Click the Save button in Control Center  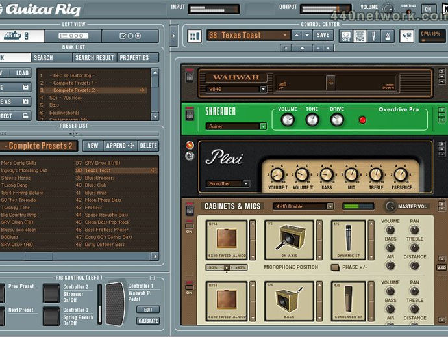point(323,35)
